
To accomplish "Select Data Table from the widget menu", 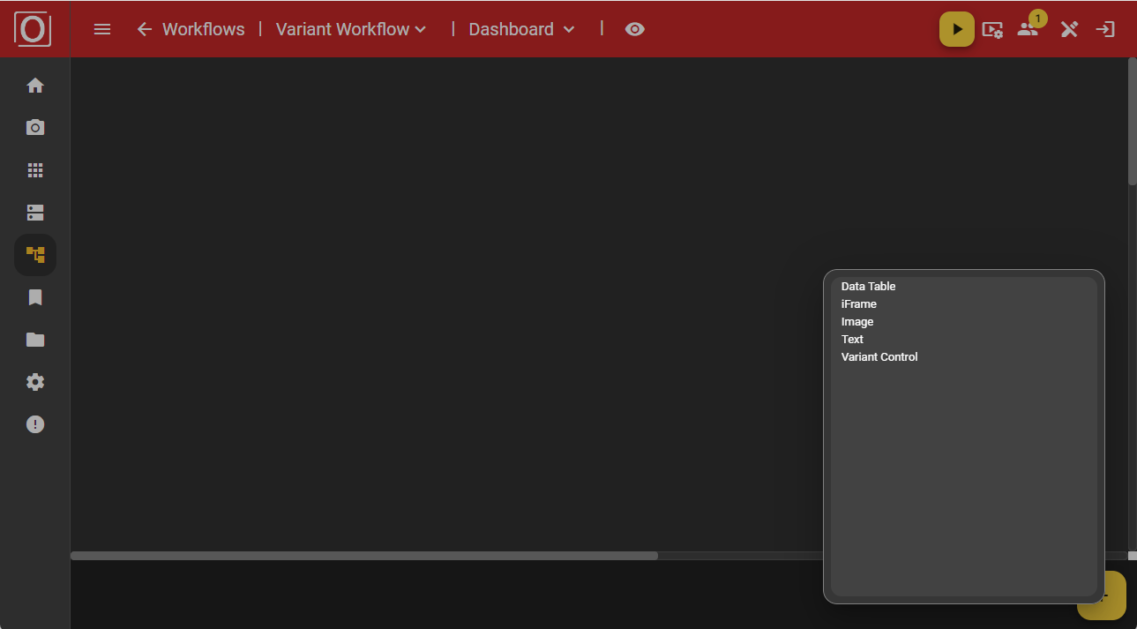I will pos(868,286).
